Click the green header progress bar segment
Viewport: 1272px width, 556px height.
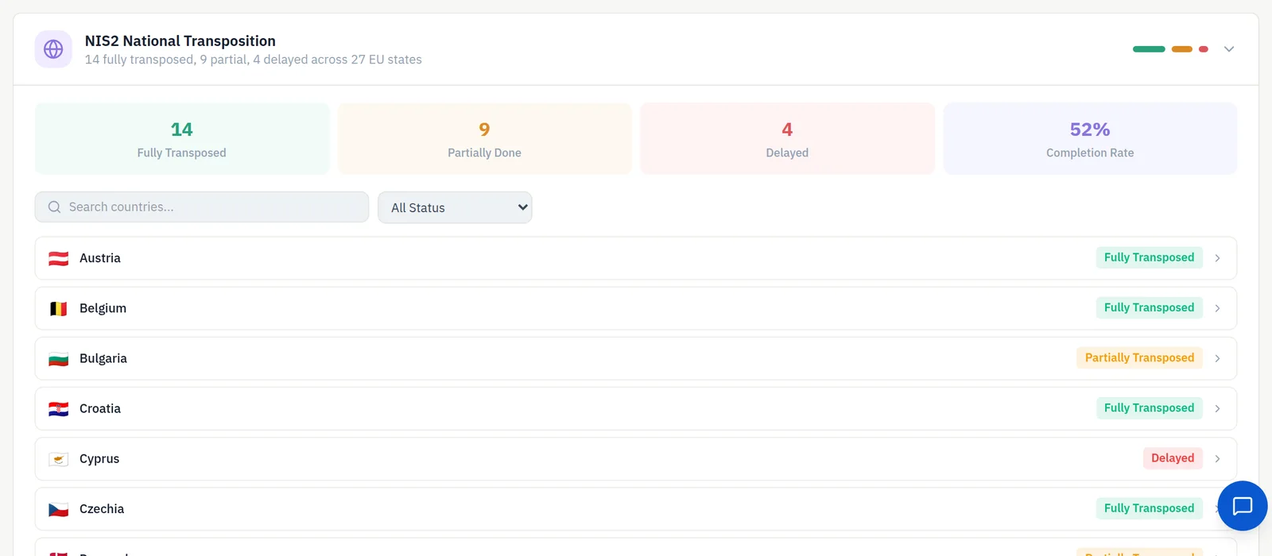point(1149,49)
